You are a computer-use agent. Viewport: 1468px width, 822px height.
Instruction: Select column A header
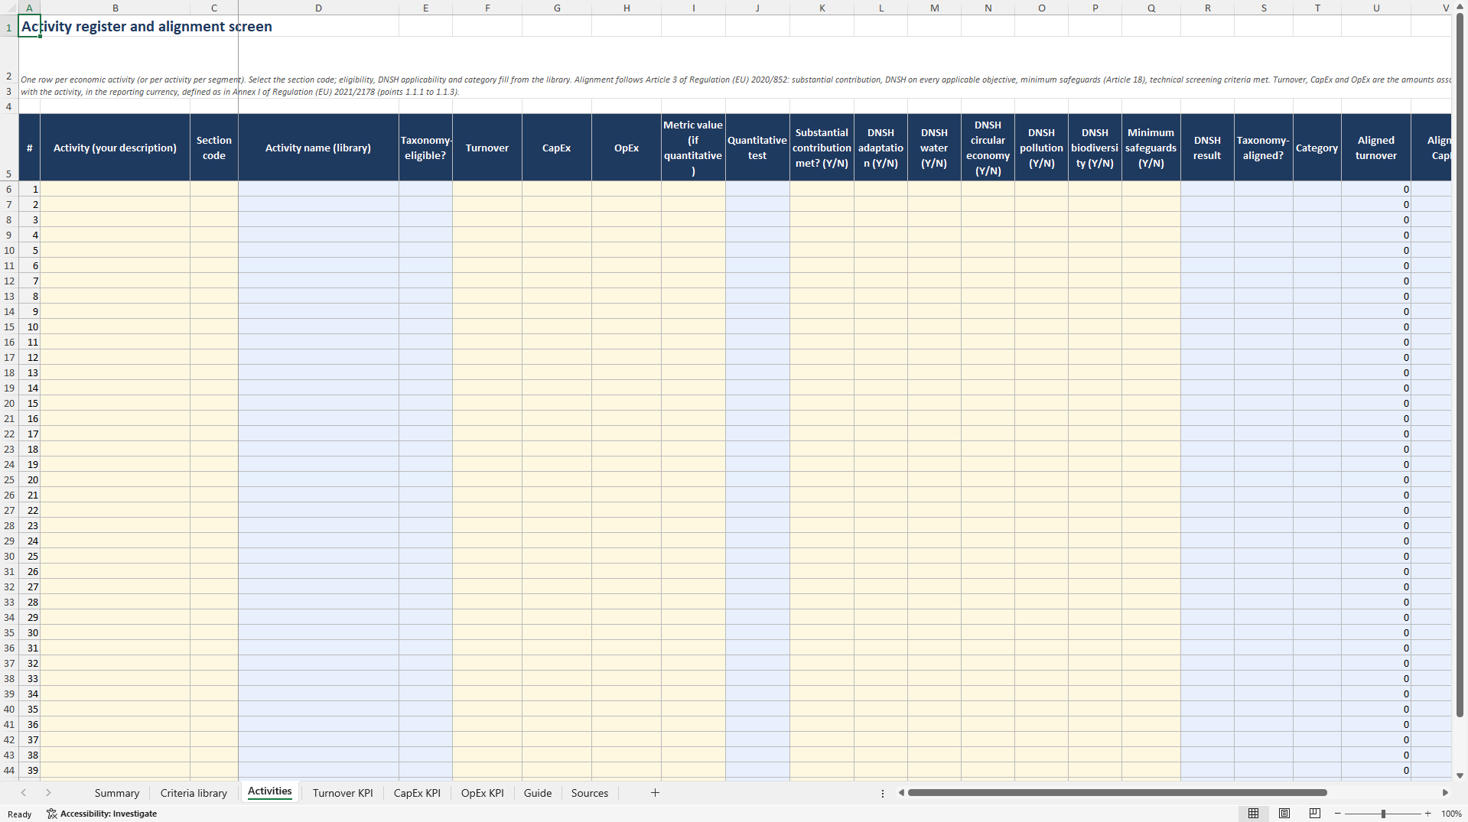[x=29, y=8]
